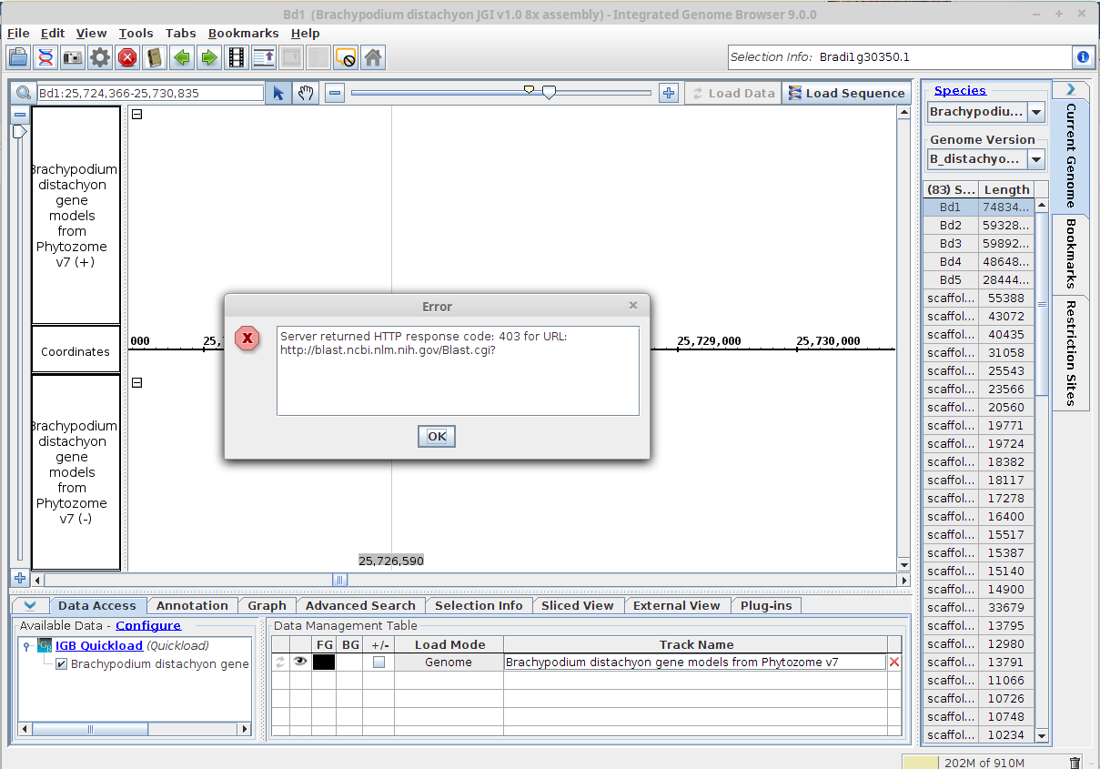
Task: Click the red stop icon in toolbar
Action: (127, 58)
